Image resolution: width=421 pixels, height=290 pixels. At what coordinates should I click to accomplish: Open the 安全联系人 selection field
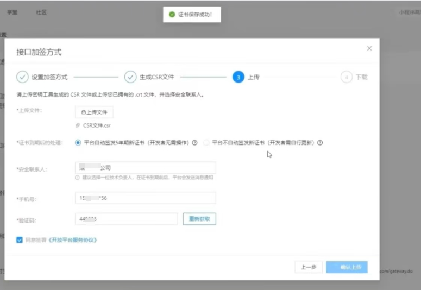pyautogui.click(x=146, y=168)
